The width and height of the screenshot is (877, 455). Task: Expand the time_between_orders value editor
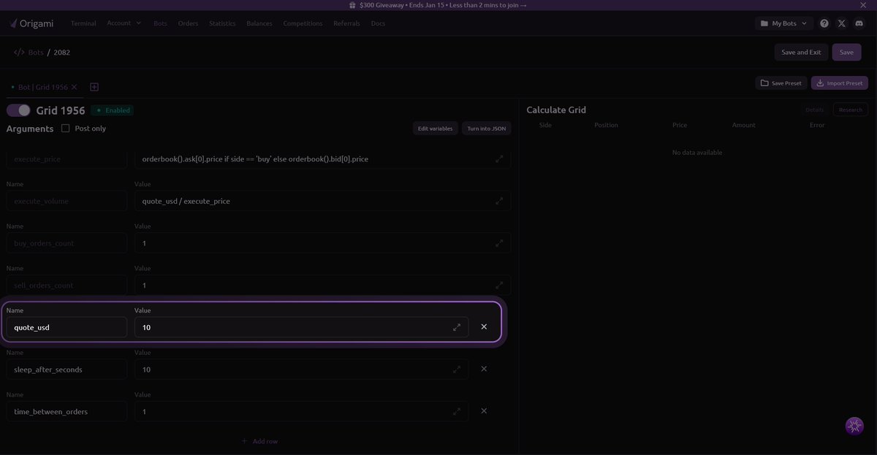point(457,412)
